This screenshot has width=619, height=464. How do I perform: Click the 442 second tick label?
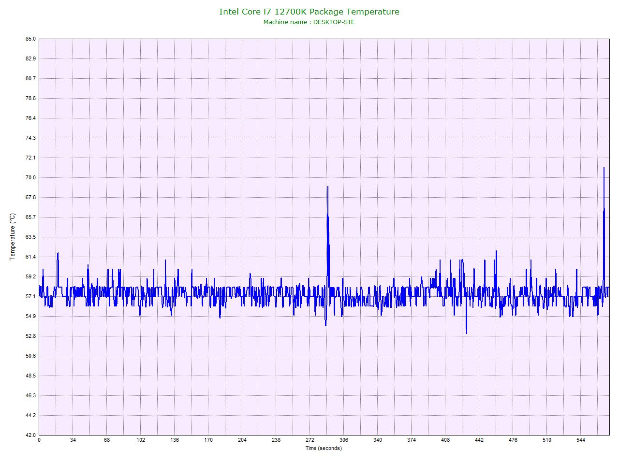coord(479,440)
